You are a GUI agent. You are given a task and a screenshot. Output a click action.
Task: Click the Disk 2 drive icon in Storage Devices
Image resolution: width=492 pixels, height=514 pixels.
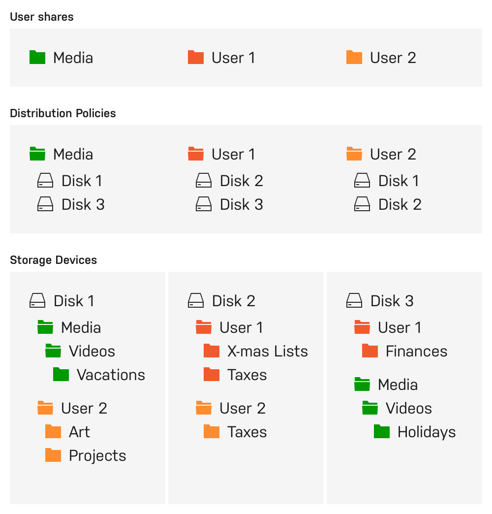[196, 301]
